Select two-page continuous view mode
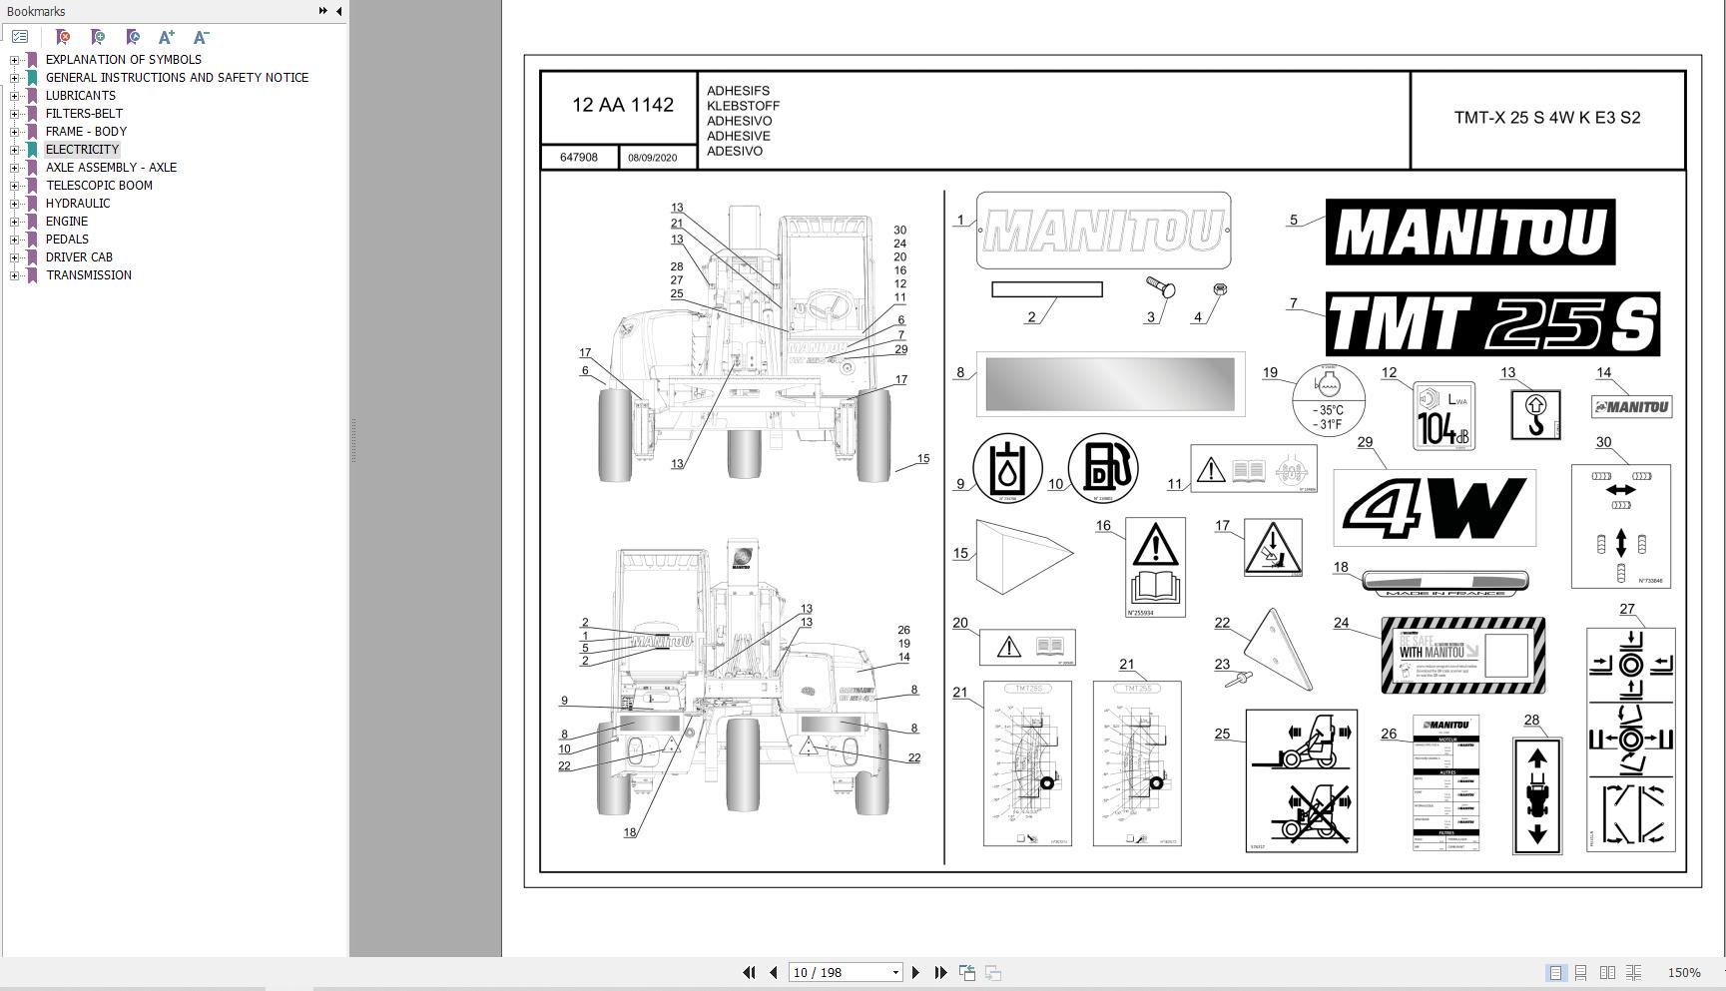The image size is (1726, 991). [x=1633, y=972]
